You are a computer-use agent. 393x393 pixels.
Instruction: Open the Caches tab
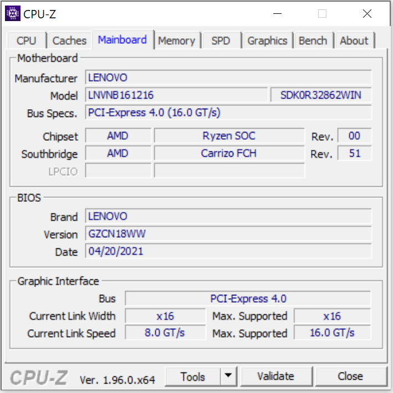coord(69,40)
